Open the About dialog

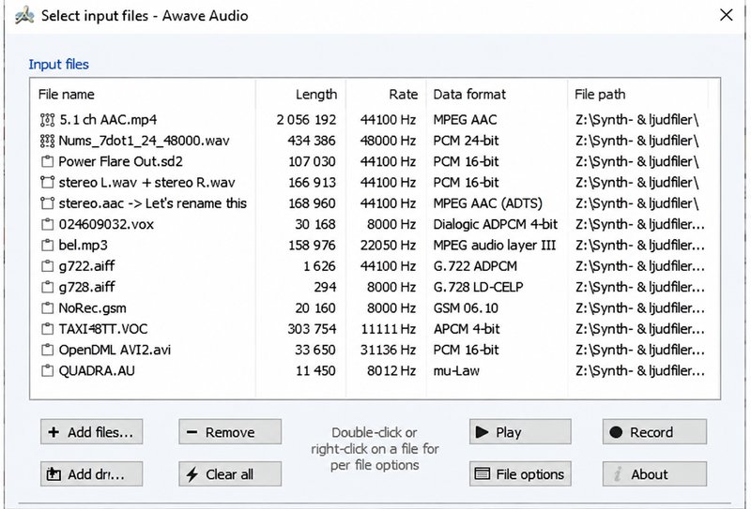coord(654,474)
